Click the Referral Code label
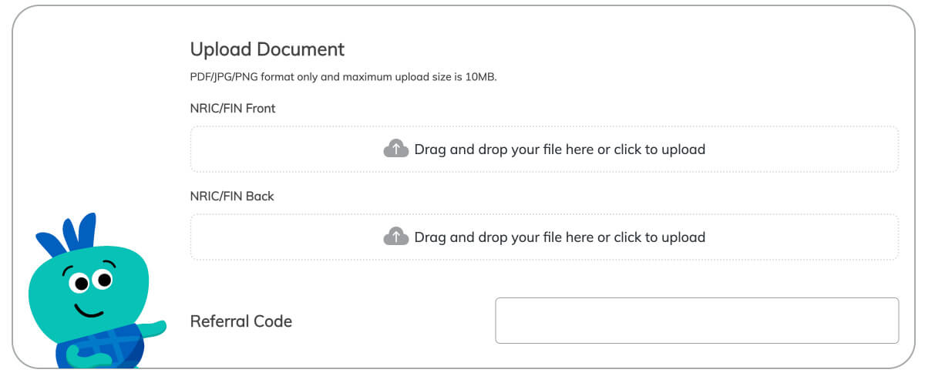Image resolution: width=925 pixels, height=383 pixels. point(241,321)
